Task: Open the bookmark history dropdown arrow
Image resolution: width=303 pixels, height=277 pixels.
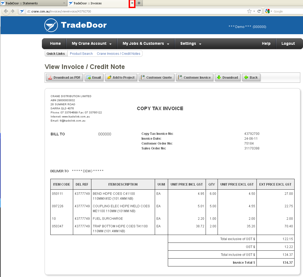Action: (254, 11)
